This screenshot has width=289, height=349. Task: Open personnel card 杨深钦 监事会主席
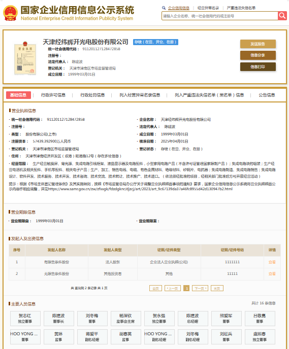[125, 319]
